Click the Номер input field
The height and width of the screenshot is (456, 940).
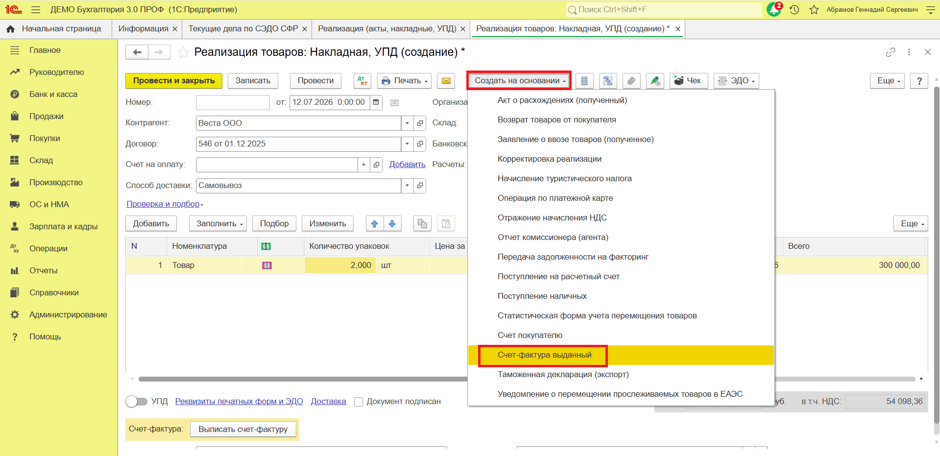tap(233, 102)
